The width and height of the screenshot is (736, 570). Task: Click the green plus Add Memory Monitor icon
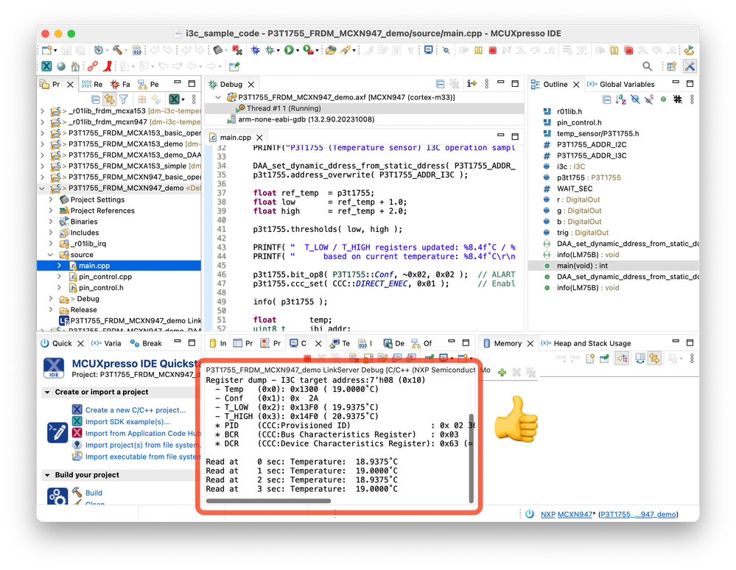point(502,373)
